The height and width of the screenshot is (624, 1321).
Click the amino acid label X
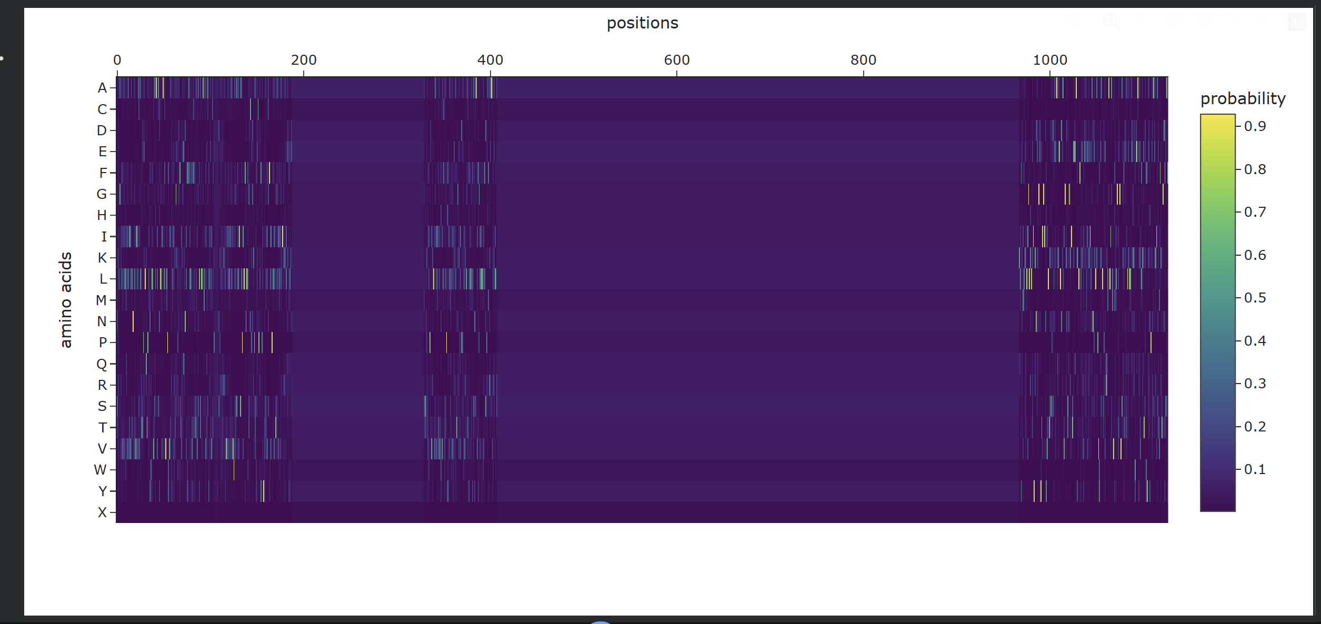(x=102, y=512)
